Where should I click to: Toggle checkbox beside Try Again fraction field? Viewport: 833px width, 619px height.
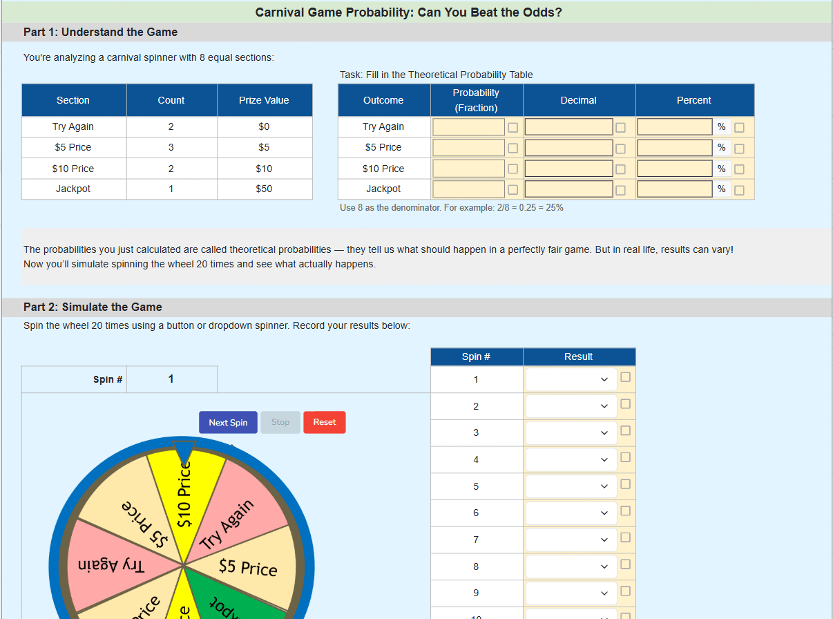[x=513, y=128]
